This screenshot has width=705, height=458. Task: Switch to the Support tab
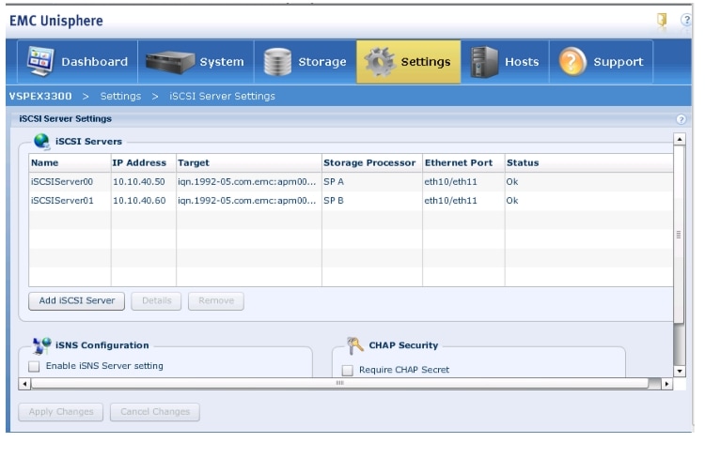[x=602, y=62]
